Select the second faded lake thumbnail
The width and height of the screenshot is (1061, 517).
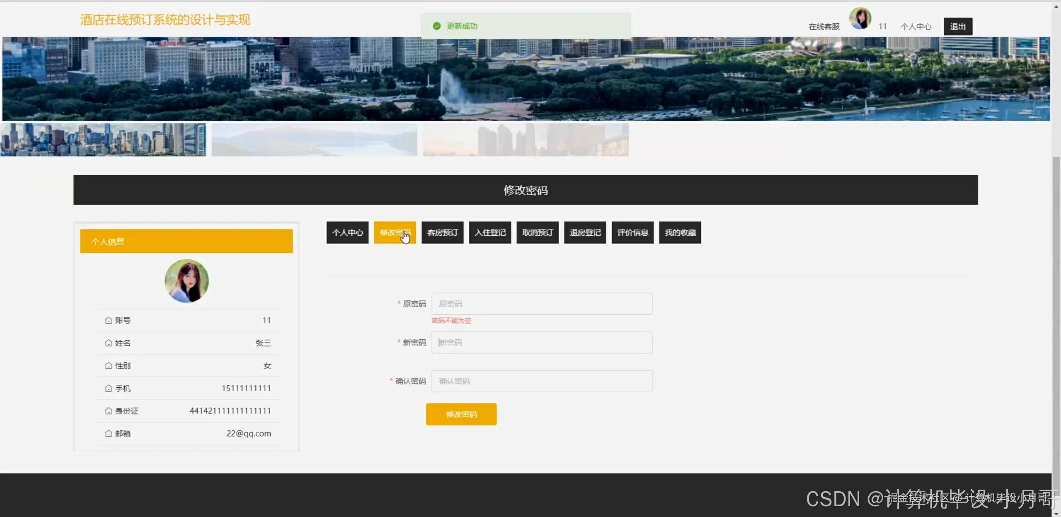[x=315, y=140]
